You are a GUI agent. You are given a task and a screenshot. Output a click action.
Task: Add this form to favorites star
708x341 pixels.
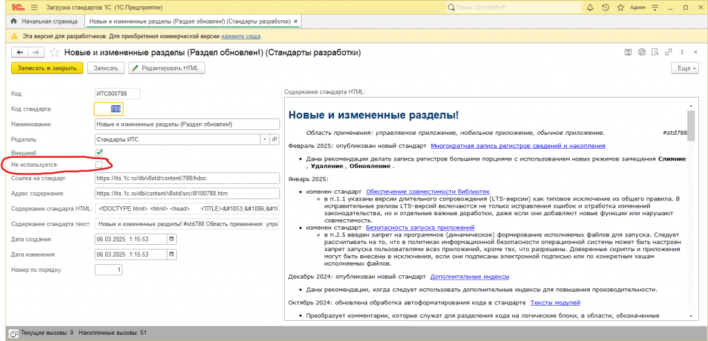click(x=54, y=53)
